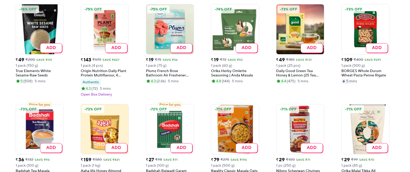Viewport: 410px width, 172px height.
Task: Click the star icon for Daily Good Green Tea rating
Action: click(278, 81)
